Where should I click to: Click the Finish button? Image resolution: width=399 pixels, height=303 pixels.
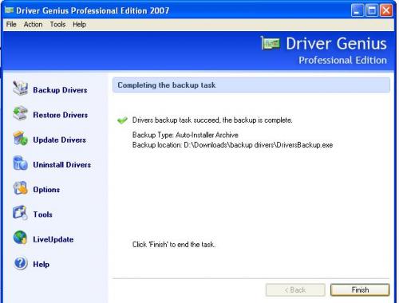tap(360, 289)
